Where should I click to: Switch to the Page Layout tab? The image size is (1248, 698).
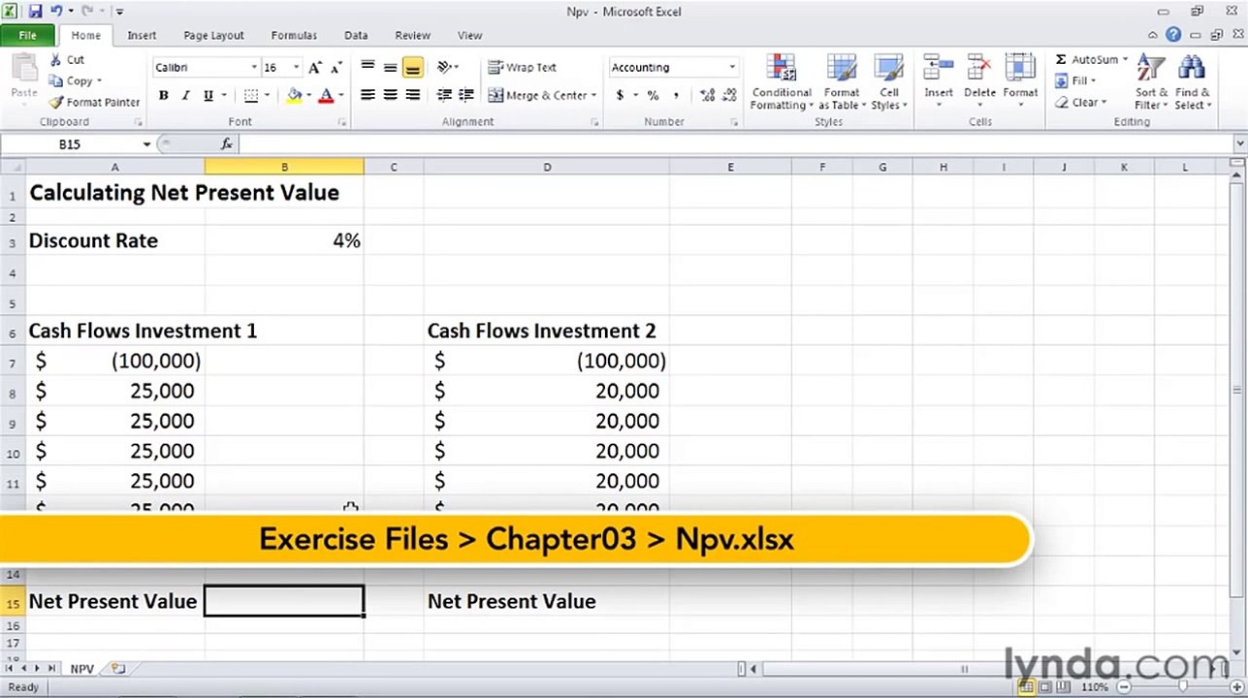[x=213, y=35]
